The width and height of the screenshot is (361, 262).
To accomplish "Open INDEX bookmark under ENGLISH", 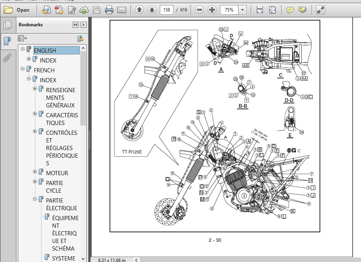I will click(48, 61).
